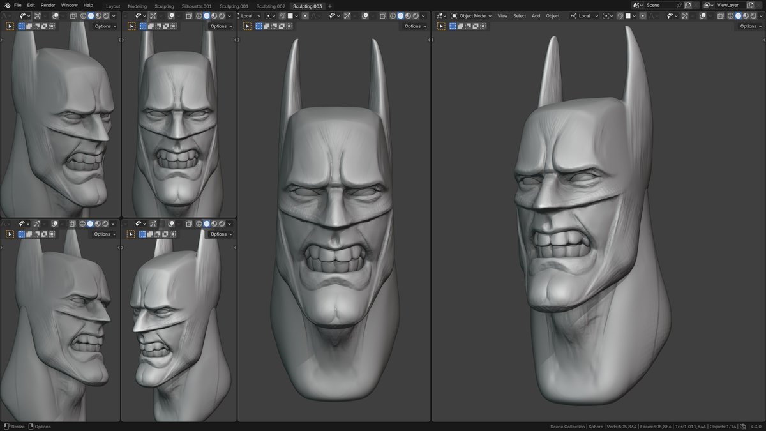This screenshot has width=766, height=431.
Task: Pin the current scene
Action: point(679,5)
